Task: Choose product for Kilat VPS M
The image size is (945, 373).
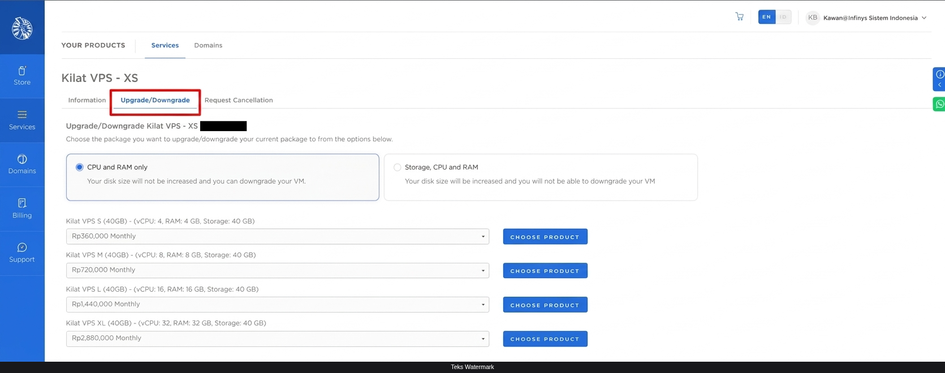Action: tap(545, 271)
